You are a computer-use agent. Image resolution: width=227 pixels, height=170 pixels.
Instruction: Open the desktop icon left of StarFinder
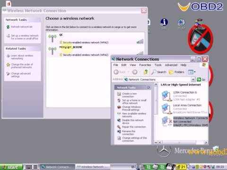pyautogui.click(x=182, y=24)
